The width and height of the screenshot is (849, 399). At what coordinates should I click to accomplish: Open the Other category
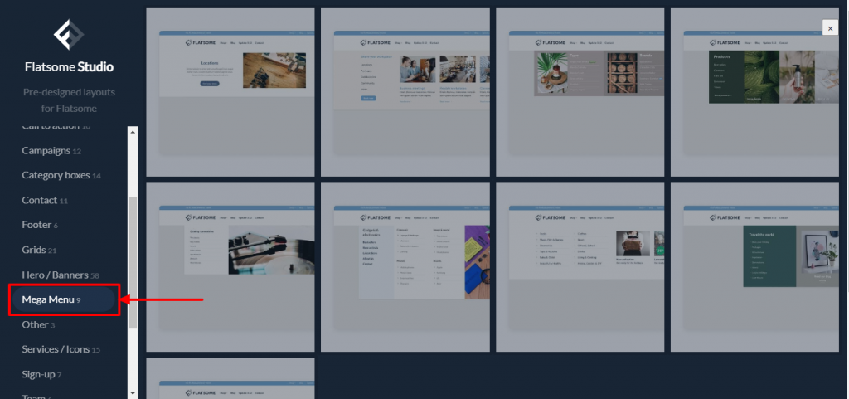coord(38,325)
